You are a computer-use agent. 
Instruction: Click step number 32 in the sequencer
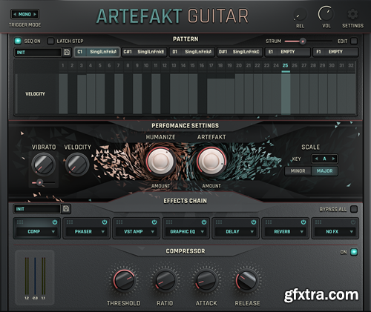pyautogui.click(x=351, y=65)
